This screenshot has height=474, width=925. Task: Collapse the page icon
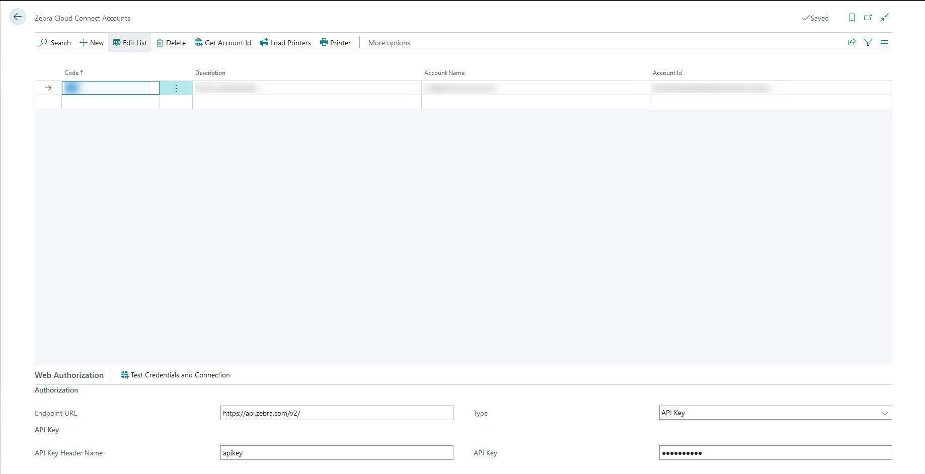coord(884,18)
